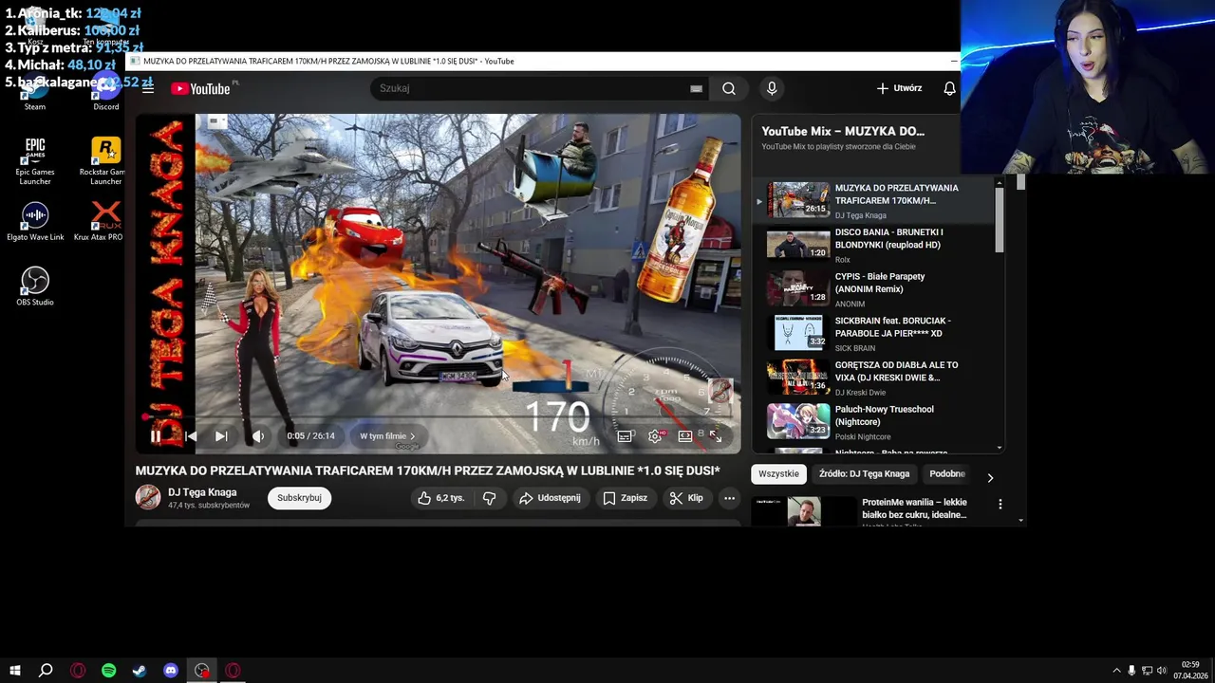Open player settings gear
This screenshot has height=683, width=1215.
(x=655, y=436)
